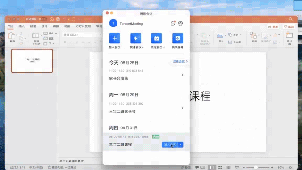
Task: Click 辅助功能 accessibility status in status bar
Action: point(62,167)
